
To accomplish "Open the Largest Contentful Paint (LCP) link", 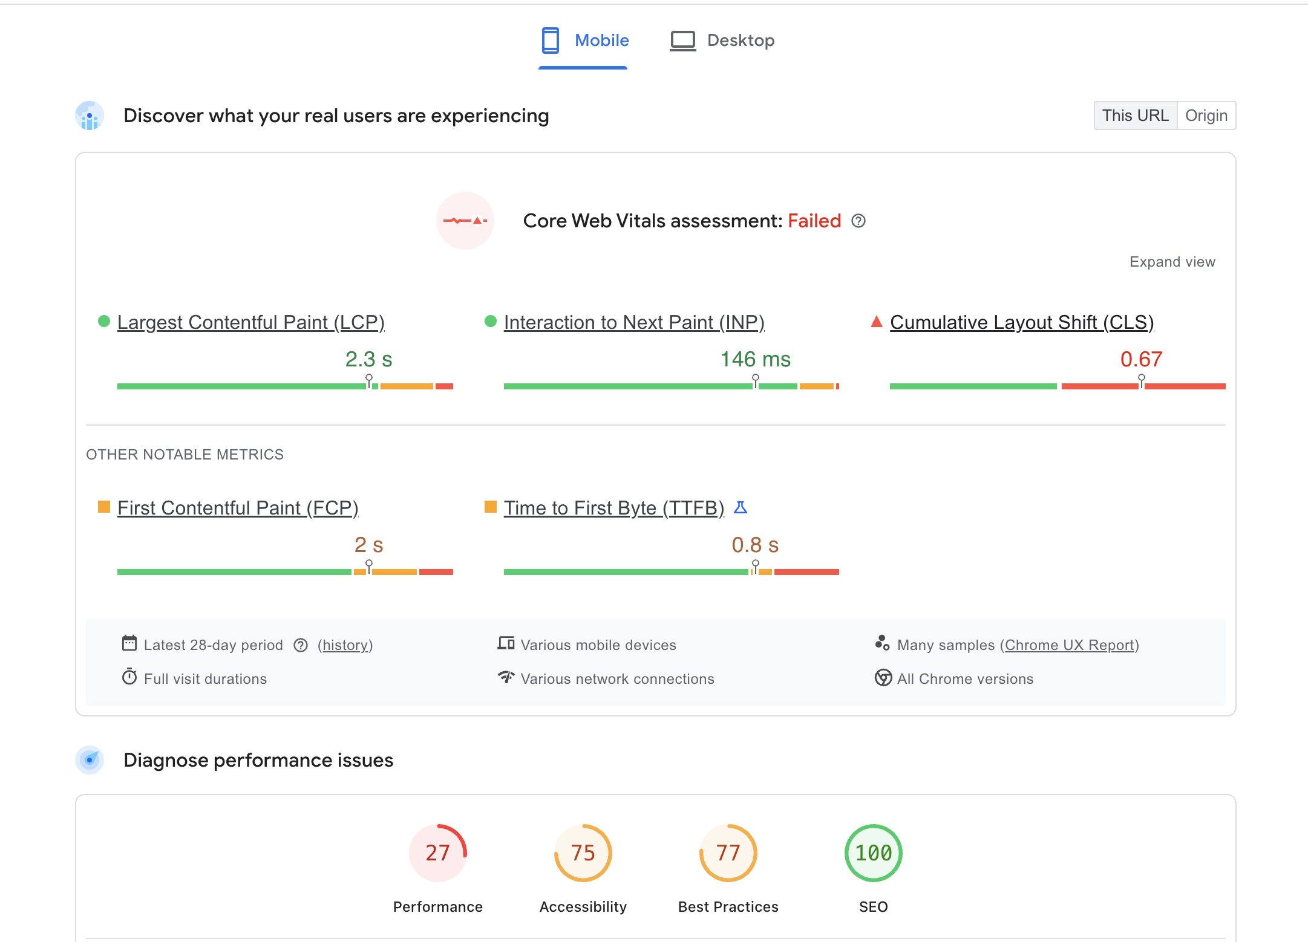I will (x=250, y=322).
